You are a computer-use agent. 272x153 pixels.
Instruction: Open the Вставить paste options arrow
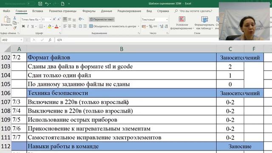click(6, 28)
